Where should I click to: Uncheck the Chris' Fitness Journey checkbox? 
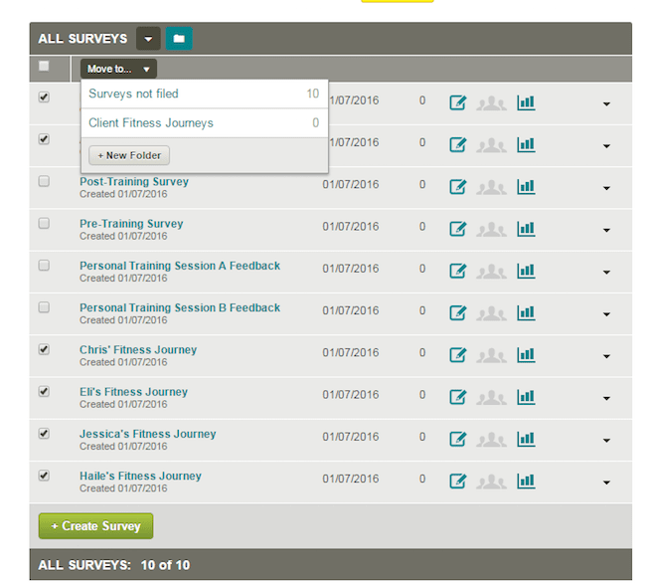[44, 349]
